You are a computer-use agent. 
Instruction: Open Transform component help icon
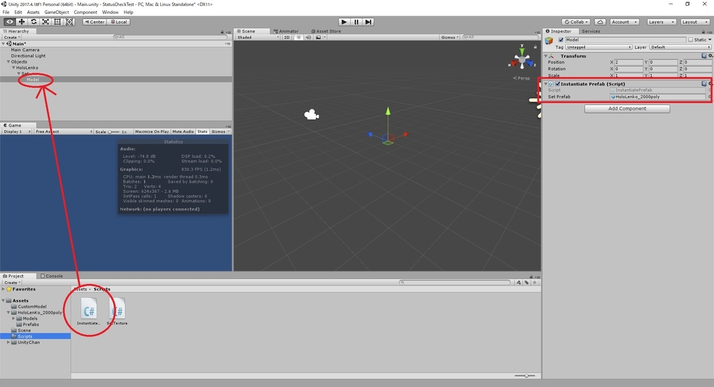[x=704, y=56]
